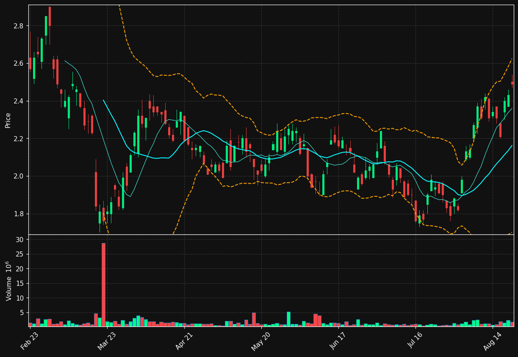Click the Mar 23 date label

[x=107, y=341]
